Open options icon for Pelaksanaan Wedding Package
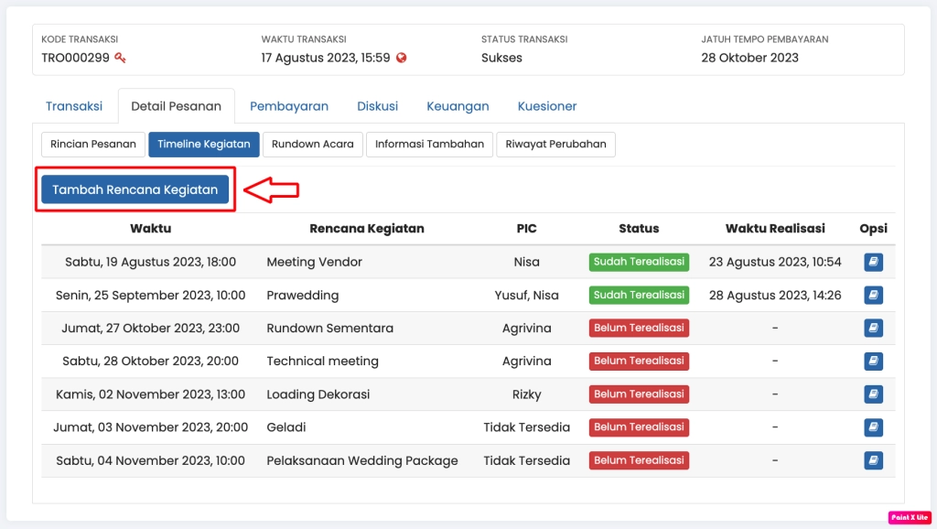The height and width of the screenshot is (529, 937). 873,460
